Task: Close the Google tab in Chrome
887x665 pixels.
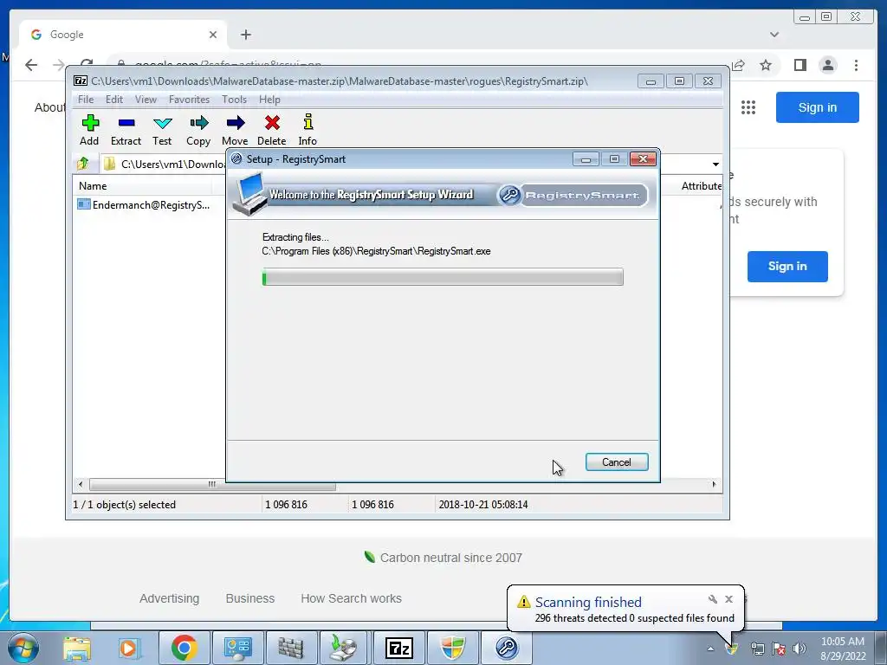Action: coord(213,35)
